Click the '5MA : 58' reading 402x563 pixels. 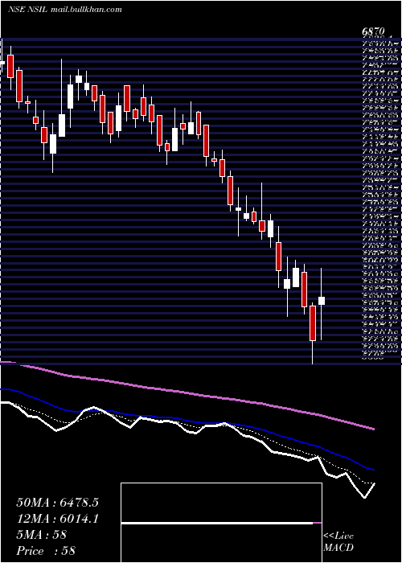point(42,535)
